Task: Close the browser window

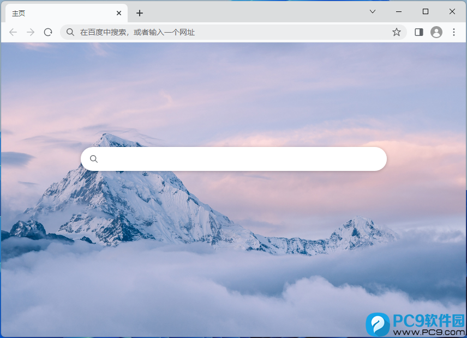Action: pyautogui.click(x=452, y=11)
